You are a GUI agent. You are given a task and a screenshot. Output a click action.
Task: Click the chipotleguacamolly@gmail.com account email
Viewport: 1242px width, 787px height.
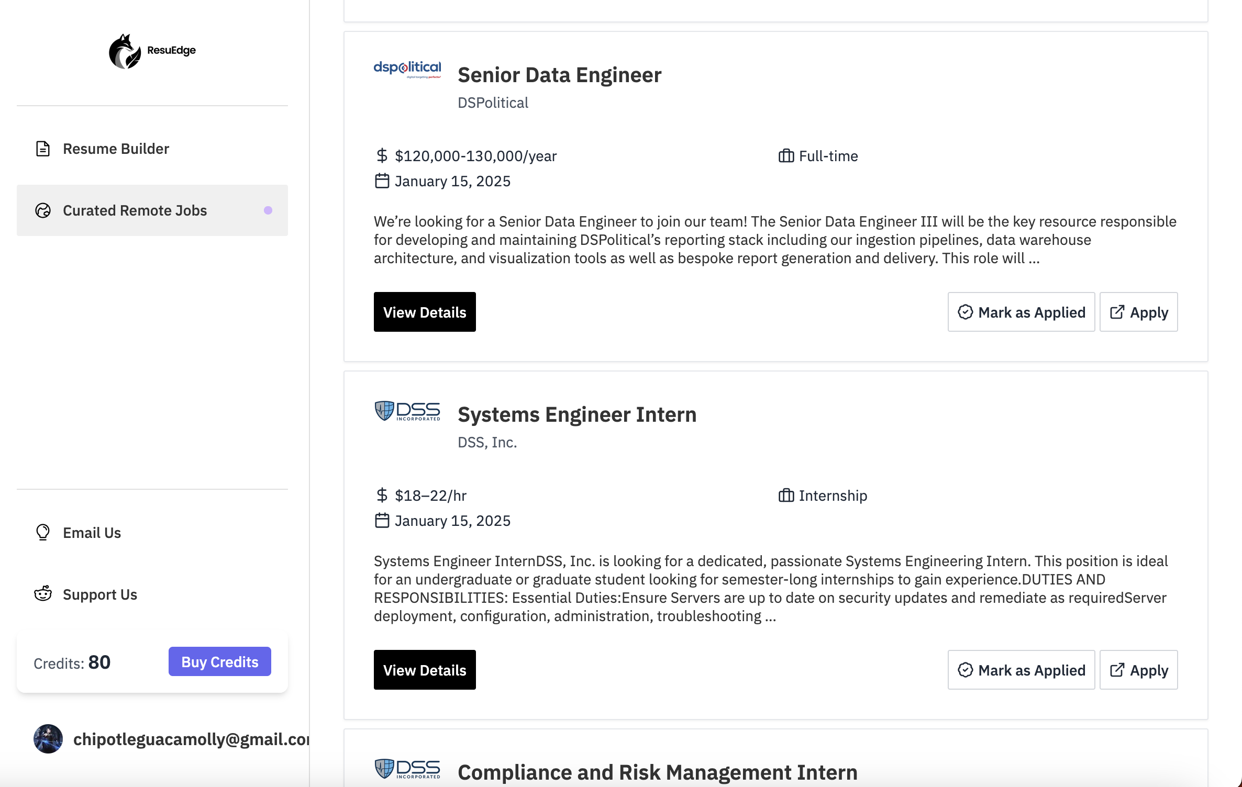point(192,739)
